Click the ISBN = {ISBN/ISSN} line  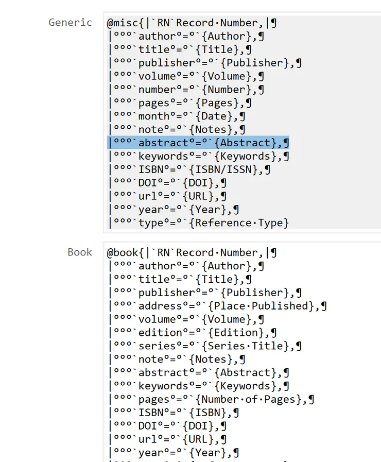(189, 170)
